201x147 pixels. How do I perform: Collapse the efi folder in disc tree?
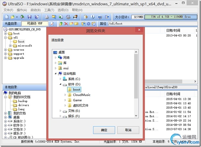(x=5, y=38)
